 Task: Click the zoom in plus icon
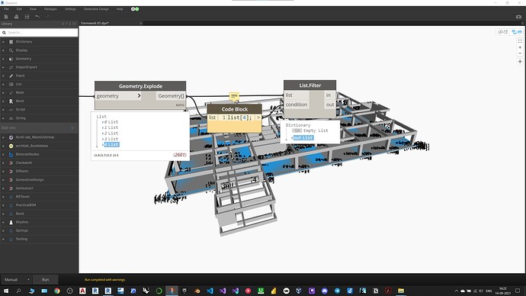pos(520,47)
